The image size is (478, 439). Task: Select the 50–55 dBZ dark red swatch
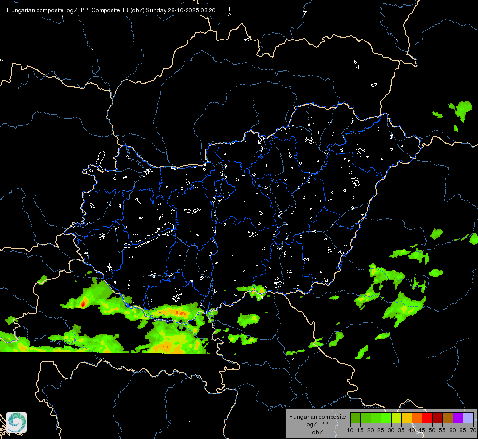coord(437,418)
